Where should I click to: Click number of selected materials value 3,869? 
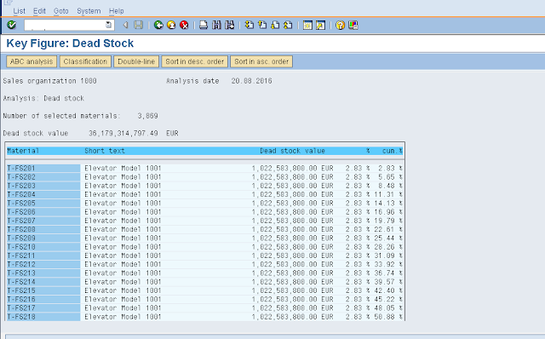coord(147,116)
